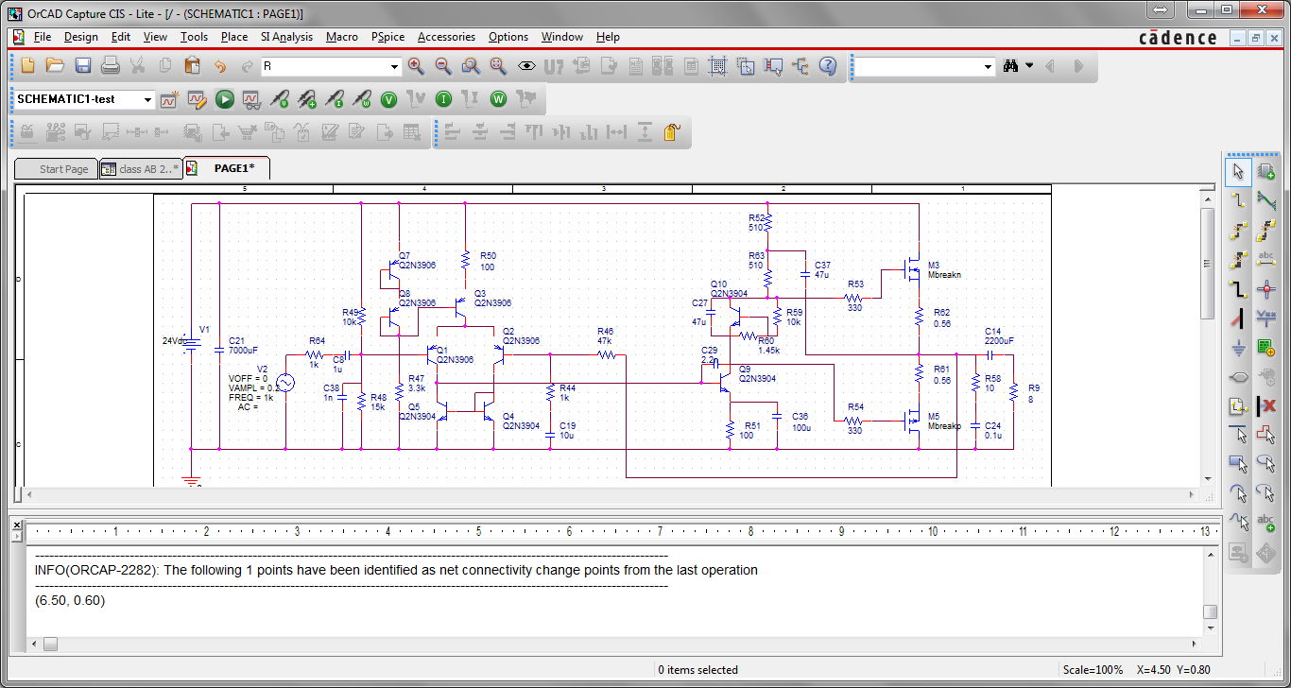Toggle the green W bias power display
Screen dimensions: 1291x688
point(498,99)
